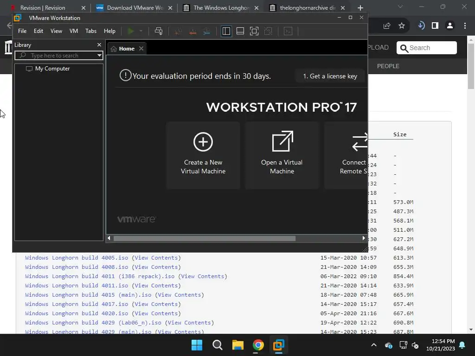
Task: Open the VM menu
Action: 74,31
